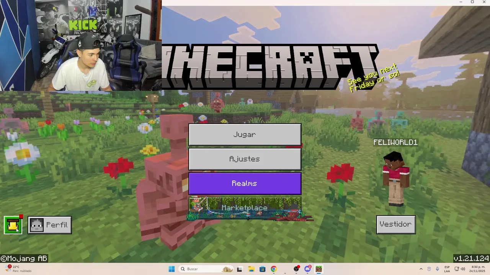The image size is (490, 275).
Task: Click the Perfil profile button
Action: point(50,225)
